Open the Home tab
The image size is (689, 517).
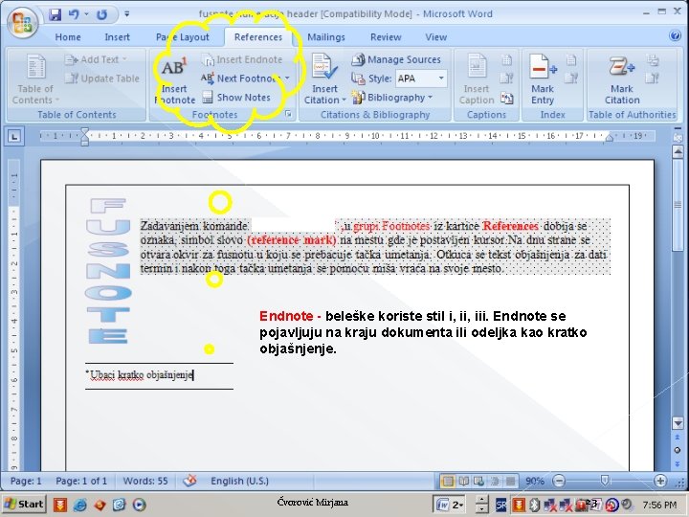pos(68,37)
